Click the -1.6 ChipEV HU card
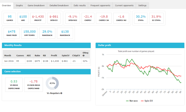186x112 pixels. click(121, 18)
